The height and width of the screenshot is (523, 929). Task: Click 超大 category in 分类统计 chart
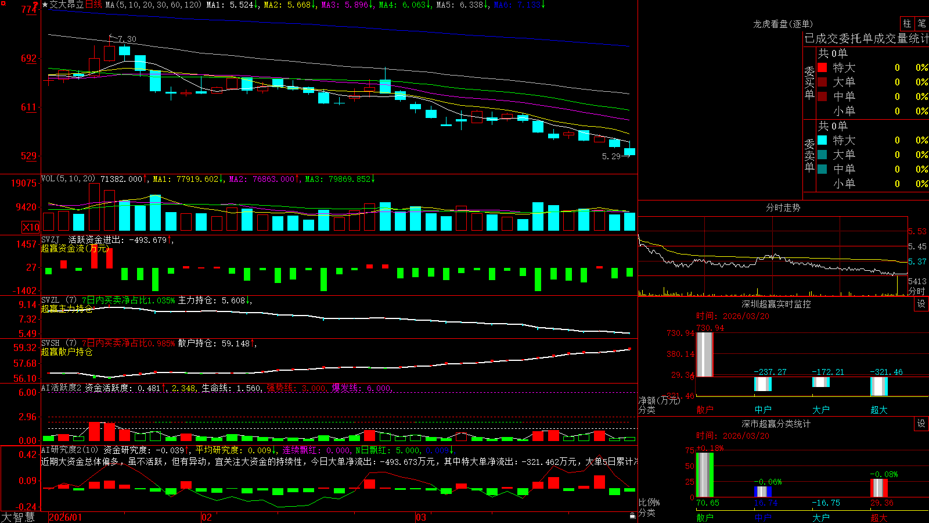click(x=879, y=518)
